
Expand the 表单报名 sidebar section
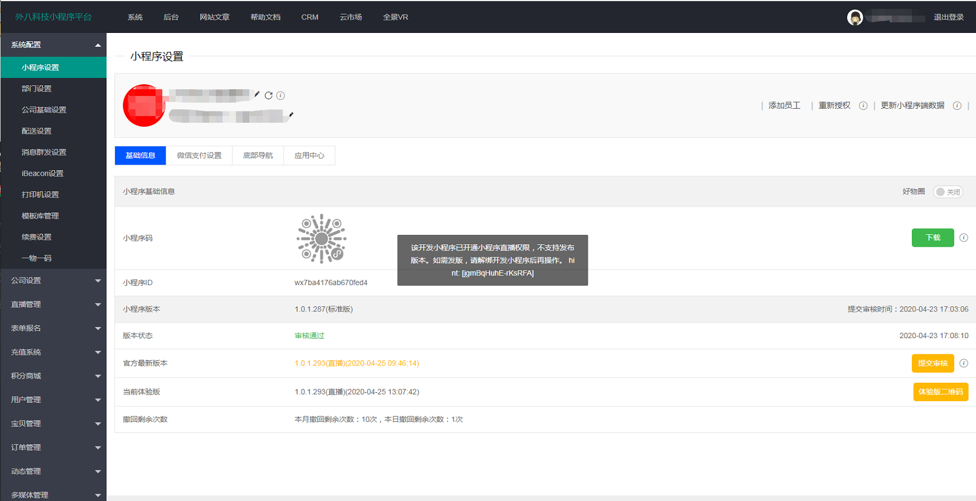[x=53, y=328]
